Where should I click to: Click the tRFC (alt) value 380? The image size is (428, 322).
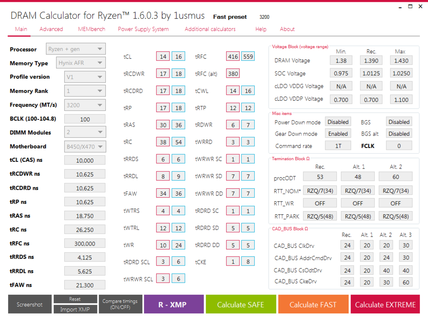(x=233, y=73)
